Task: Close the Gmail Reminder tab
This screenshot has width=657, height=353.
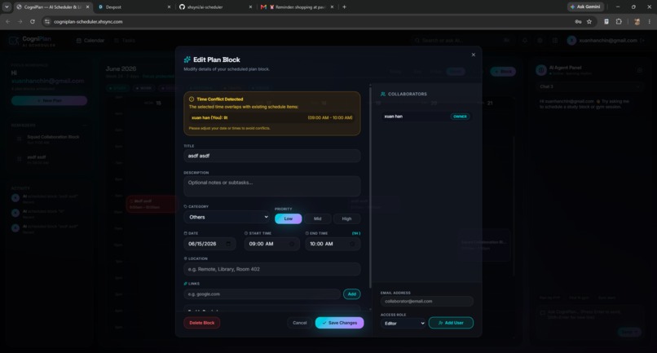Action: click(332, 7)
